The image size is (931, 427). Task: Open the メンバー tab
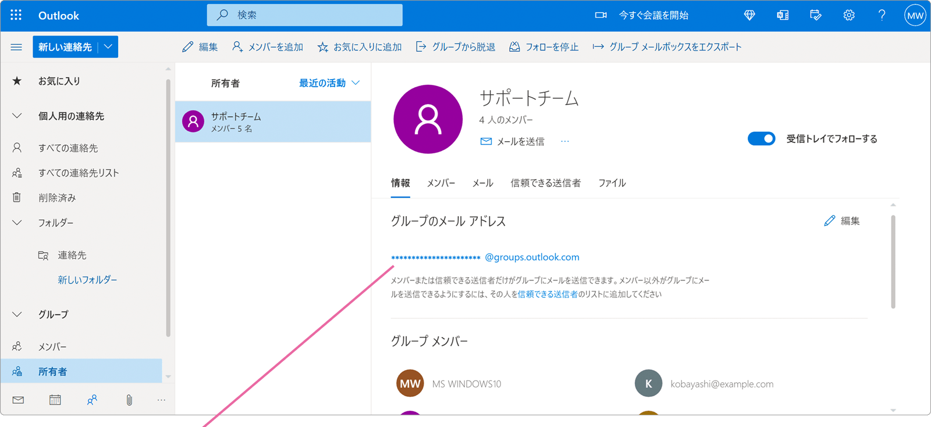[x=441, y=183]
